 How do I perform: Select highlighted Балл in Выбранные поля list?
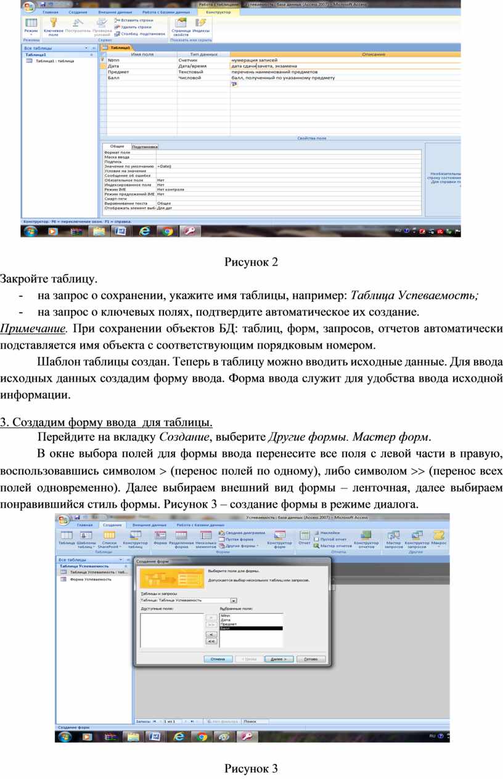[x=251, y=628]
